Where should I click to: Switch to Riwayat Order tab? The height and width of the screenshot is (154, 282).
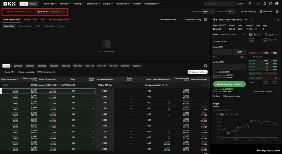(x=30, y=19)
